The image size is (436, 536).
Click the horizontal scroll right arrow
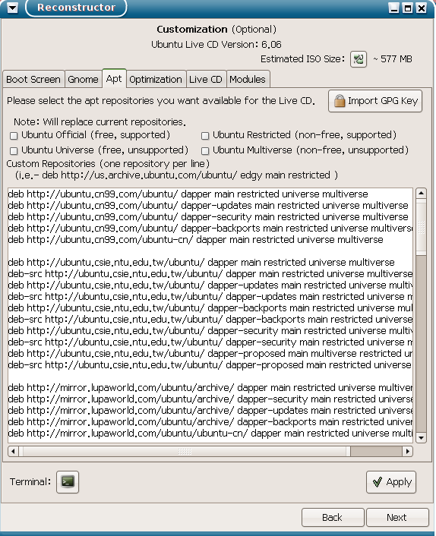coord(407,451)
